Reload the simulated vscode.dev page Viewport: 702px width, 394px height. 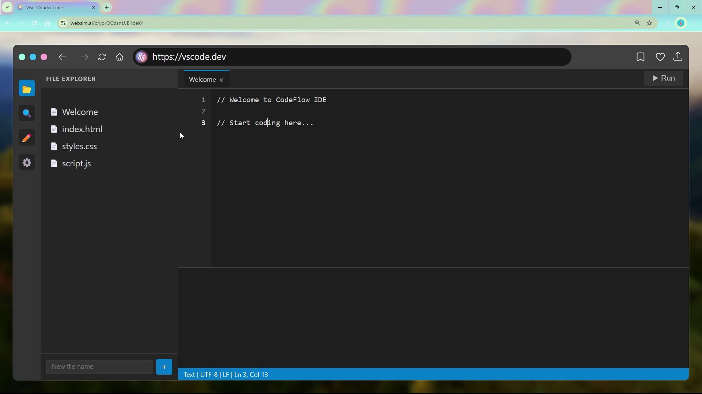coord(102,57)
